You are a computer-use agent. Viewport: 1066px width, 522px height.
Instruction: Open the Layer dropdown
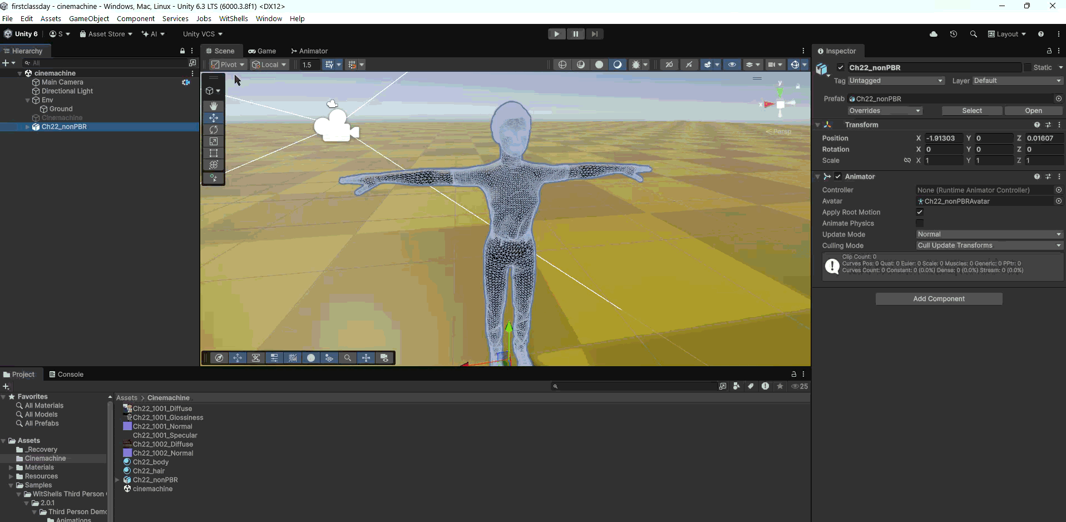pyautogui.click(x=1018, y=81)
